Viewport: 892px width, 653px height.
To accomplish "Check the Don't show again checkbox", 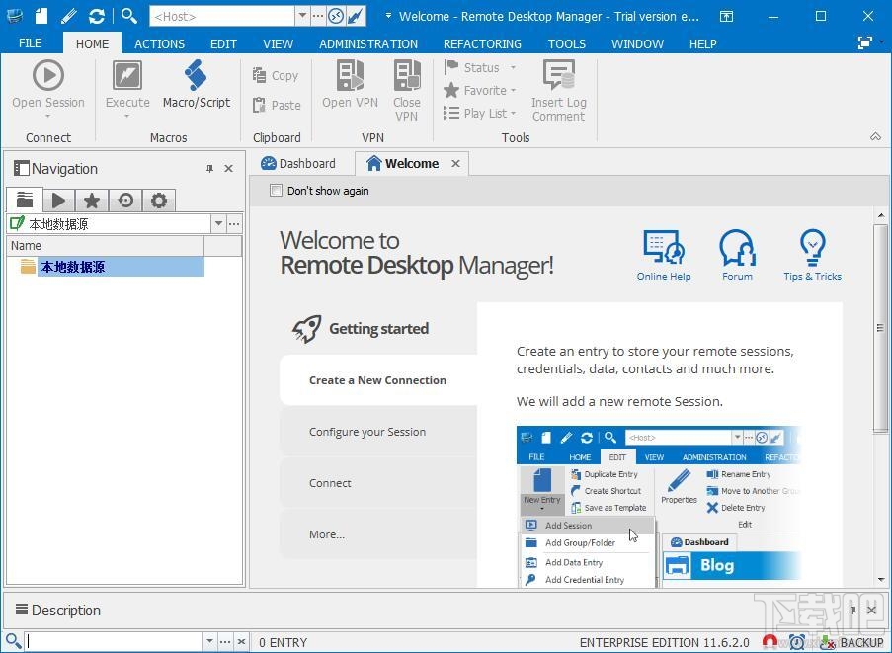I will click(x=277, y=191).
